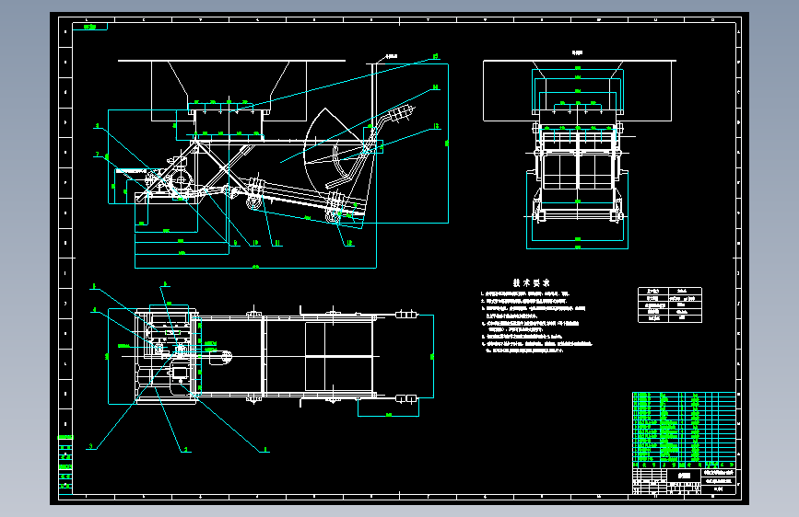The image size is (799, 517).
Task: Select part callout number 7
Action: coord(98,155)
